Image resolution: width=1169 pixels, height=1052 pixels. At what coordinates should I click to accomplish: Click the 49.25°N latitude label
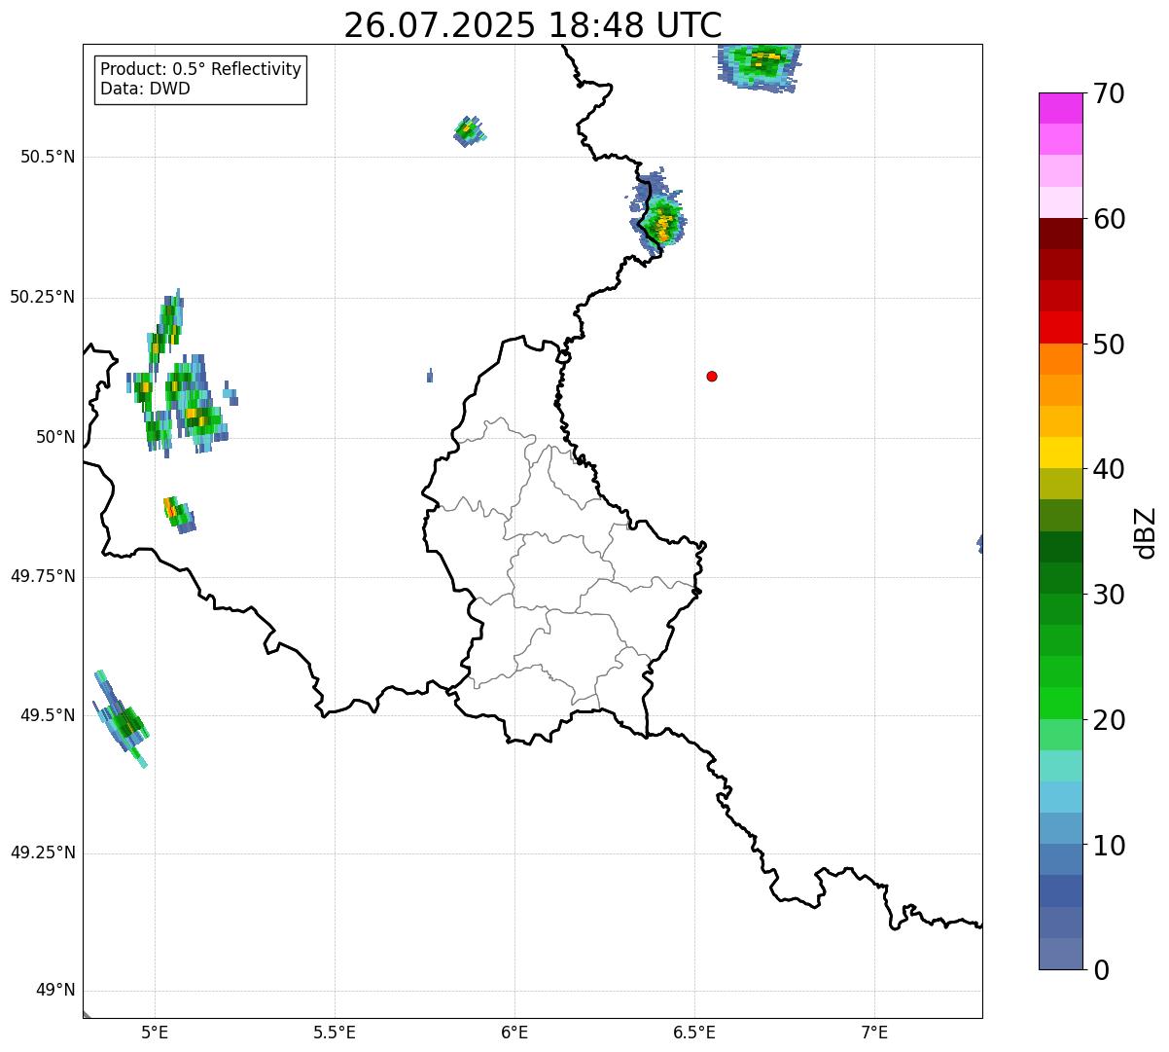coord(43,853)
